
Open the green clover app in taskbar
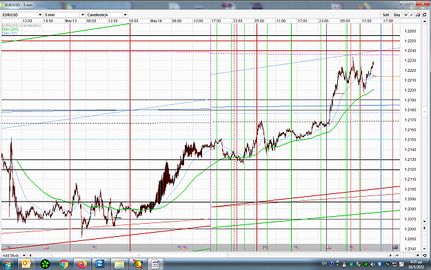(x=45, y=264)
